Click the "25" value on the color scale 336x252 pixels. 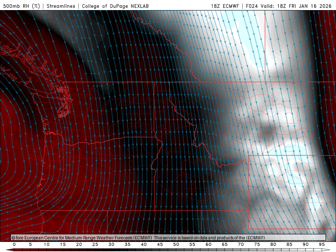click(95, 244)
